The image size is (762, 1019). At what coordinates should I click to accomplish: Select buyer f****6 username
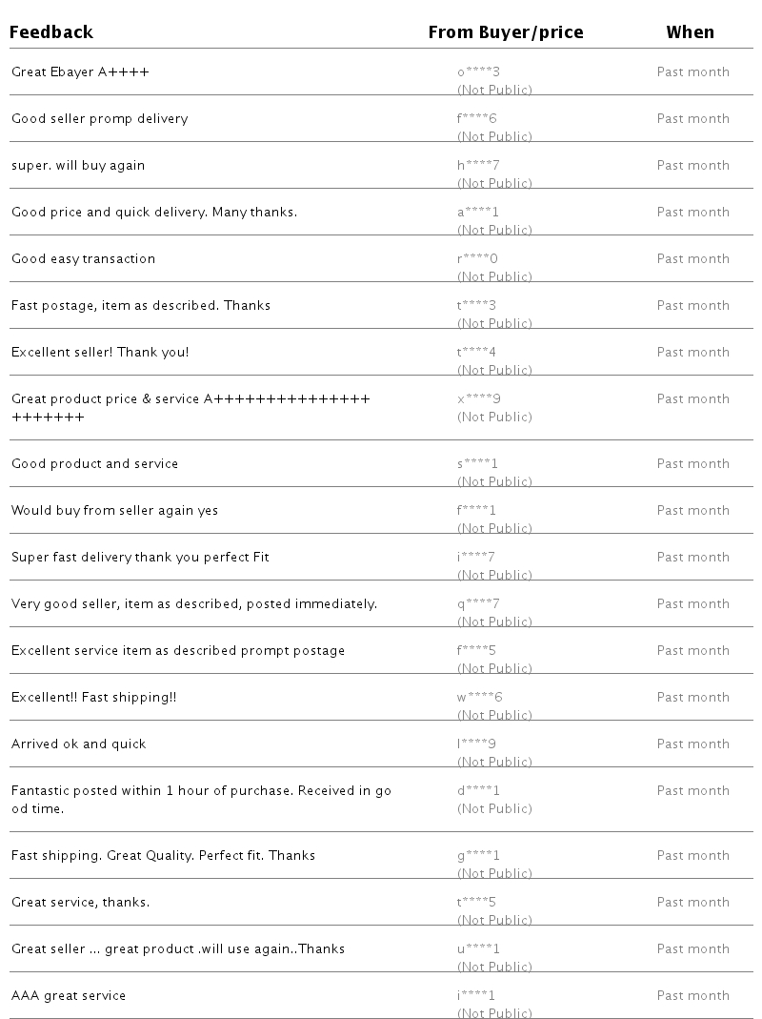click(x=477, y=118)
